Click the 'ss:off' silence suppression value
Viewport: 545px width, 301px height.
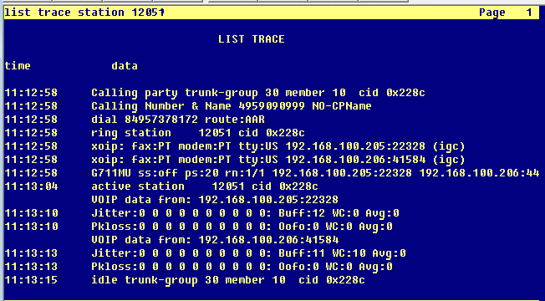click(x=158, y=173)
